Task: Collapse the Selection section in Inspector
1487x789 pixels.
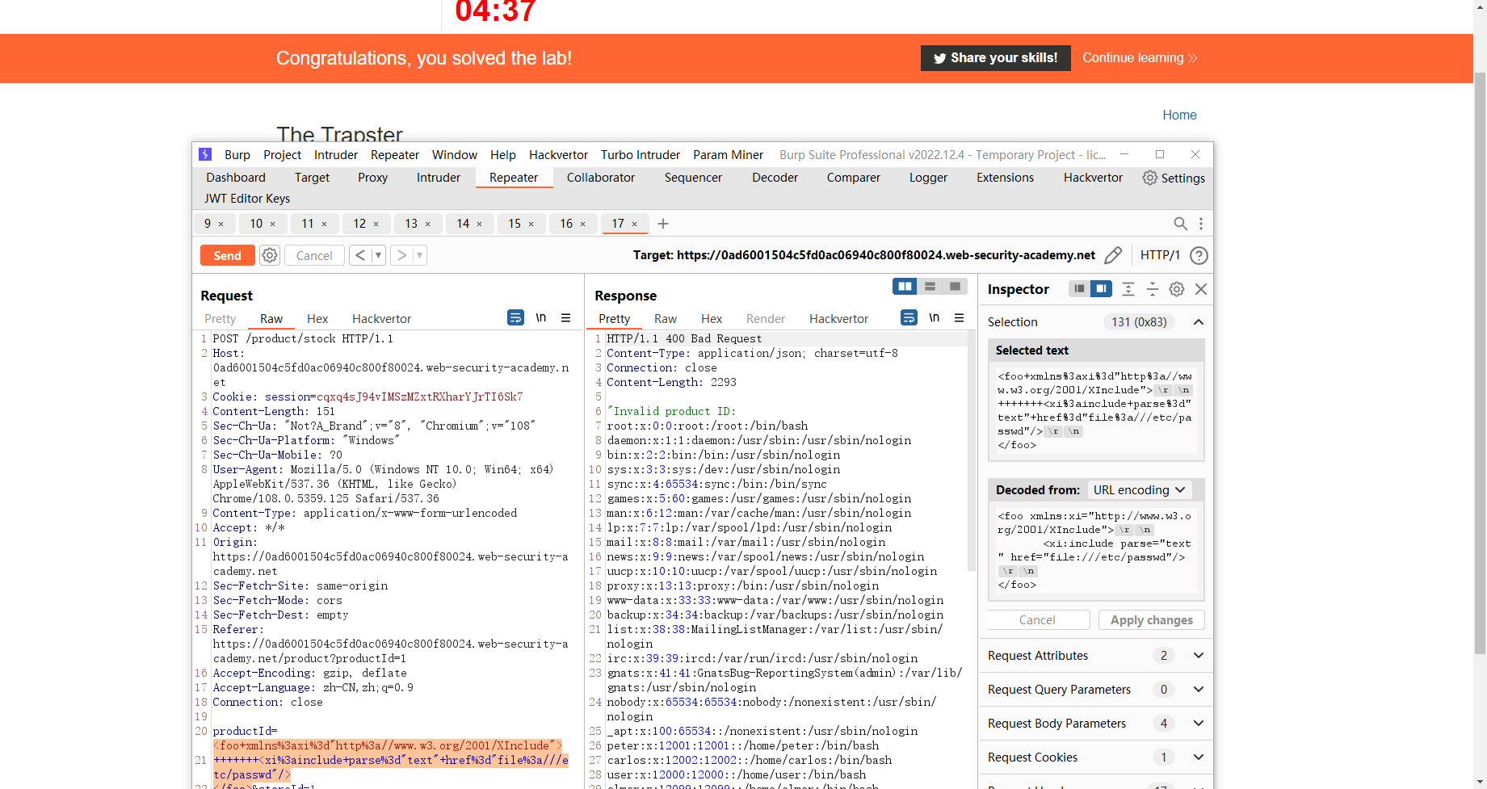Action: [x=1199, y=322]
